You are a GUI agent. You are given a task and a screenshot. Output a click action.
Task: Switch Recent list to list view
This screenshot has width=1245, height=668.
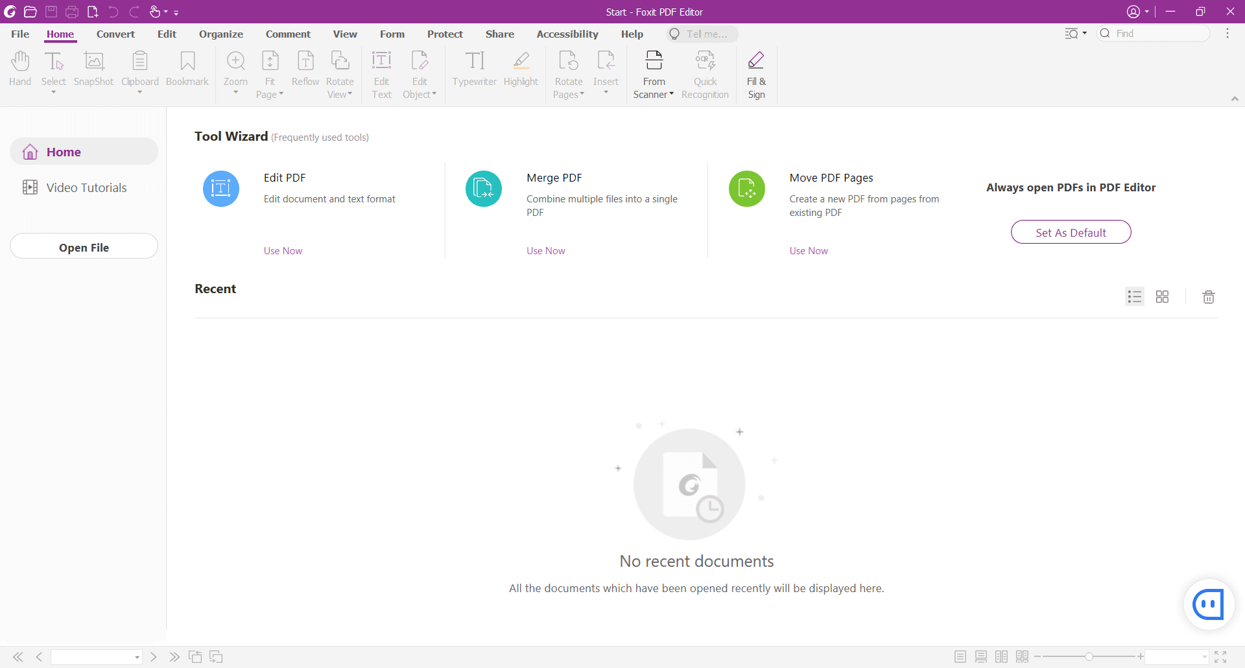pyautogui.click(x=1134, y=296)
